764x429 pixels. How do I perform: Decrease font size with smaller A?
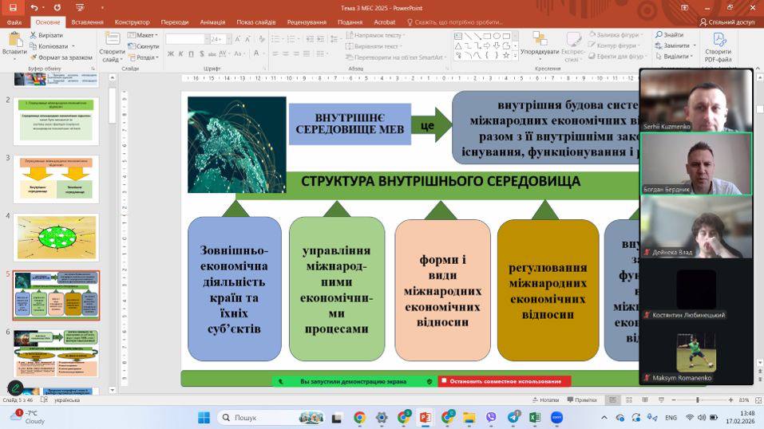point(247,39)
